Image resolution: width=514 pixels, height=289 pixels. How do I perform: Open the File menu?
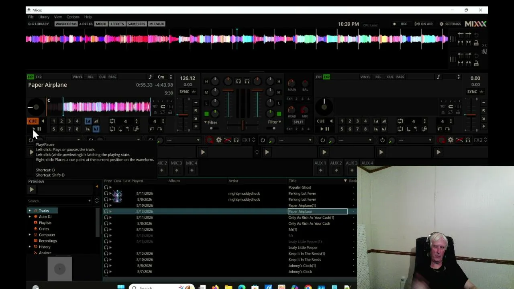(31, 17)
